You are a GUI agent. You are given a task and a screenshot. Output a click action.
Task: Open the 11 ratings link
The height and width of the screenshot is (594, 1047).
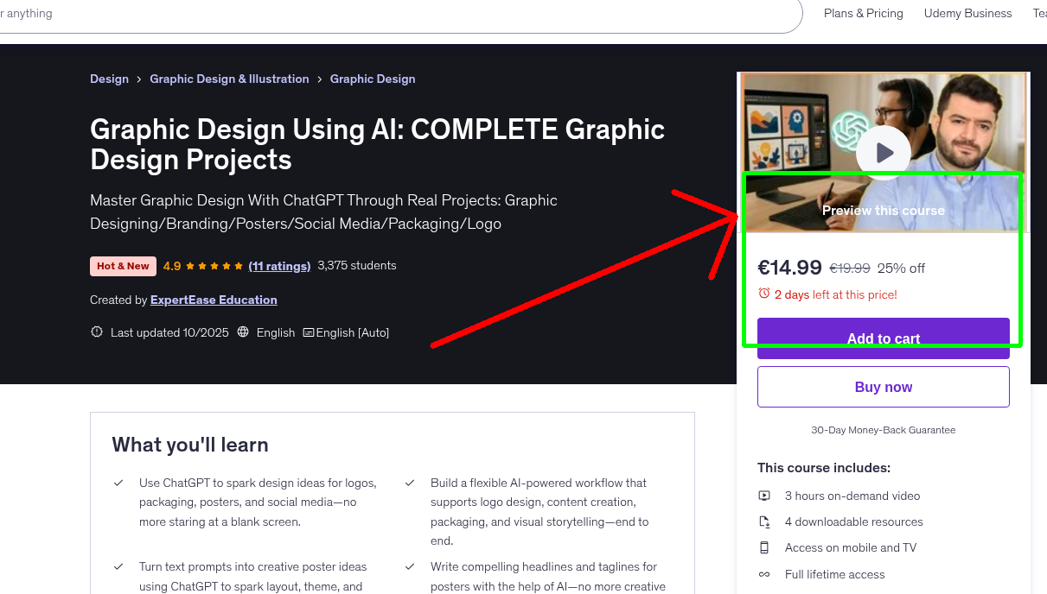point(279,266)
